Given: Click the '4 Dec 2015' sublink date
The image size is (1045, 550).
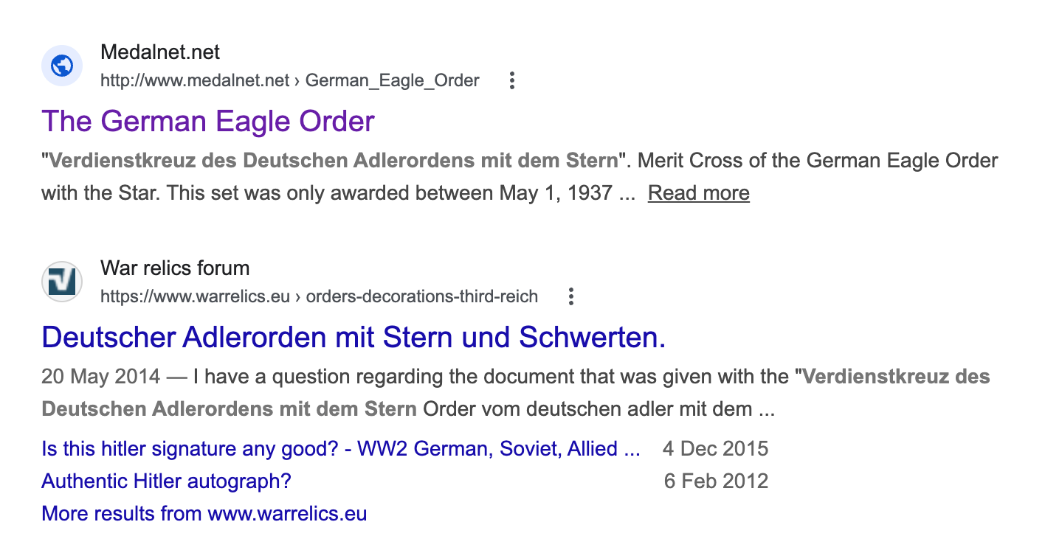Looking at the screenshot, I should pos(715,448).
